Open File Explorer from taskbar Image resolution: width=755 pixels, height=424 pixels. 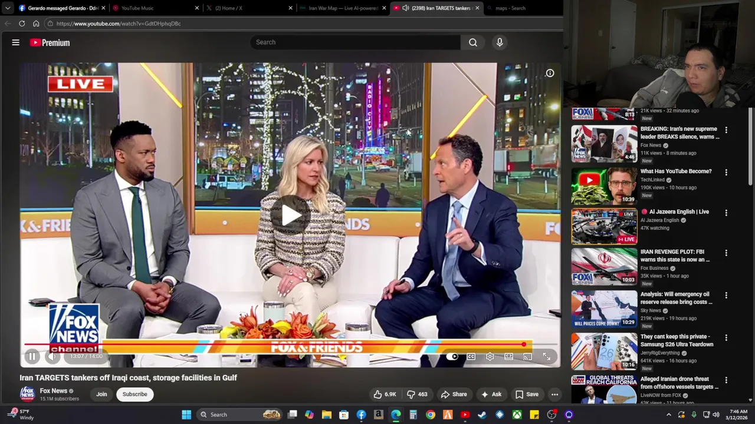(x=327, y=415)
